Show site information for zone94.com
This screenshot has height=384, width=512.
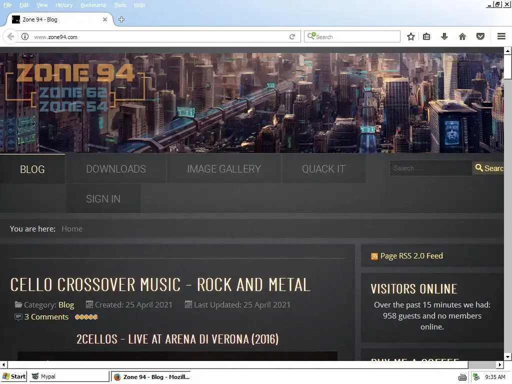coord(25,36)
